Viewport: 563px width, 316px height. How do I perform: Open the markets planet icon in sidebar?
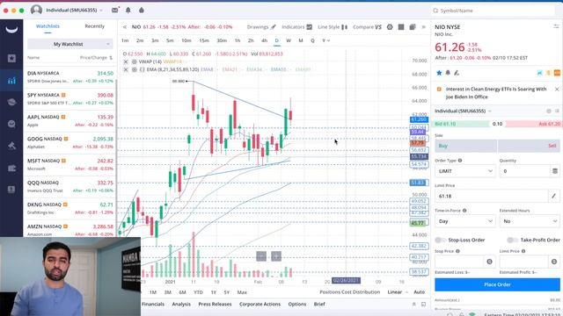coord(11,102)
